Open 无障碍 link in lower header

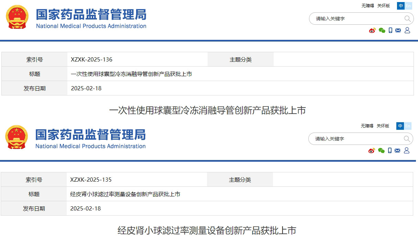(x=367, y=126)
